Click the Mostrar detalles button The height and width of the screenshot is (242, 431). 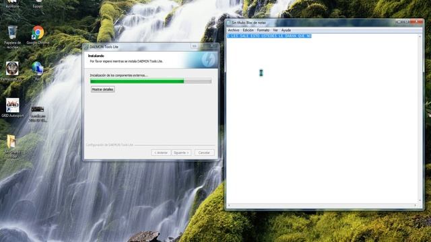(102, 89)
